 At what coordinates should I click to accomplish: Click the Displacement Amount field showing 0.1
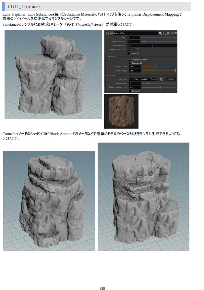(x=135, y=87)
